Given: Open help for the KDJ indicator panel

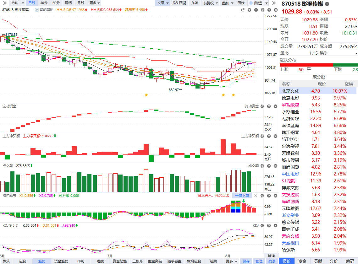Looking at the screenshot, I should (x=269, y=225).
